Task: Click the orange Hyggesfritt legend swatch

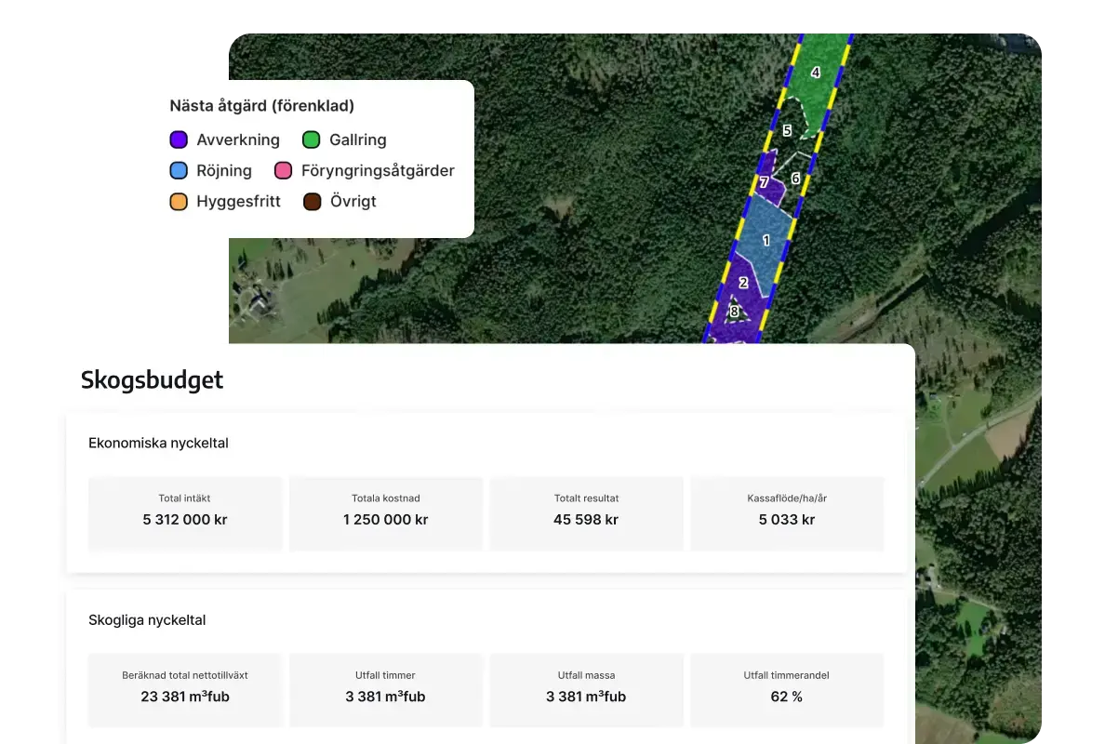Action: (x=179, y=202)
